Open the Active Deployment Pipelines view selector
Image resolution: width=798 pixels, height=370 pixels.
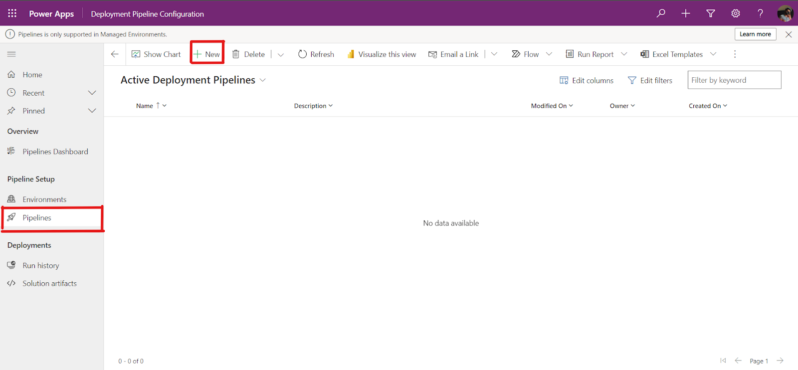pyautogui.click(x=194, y=80)
